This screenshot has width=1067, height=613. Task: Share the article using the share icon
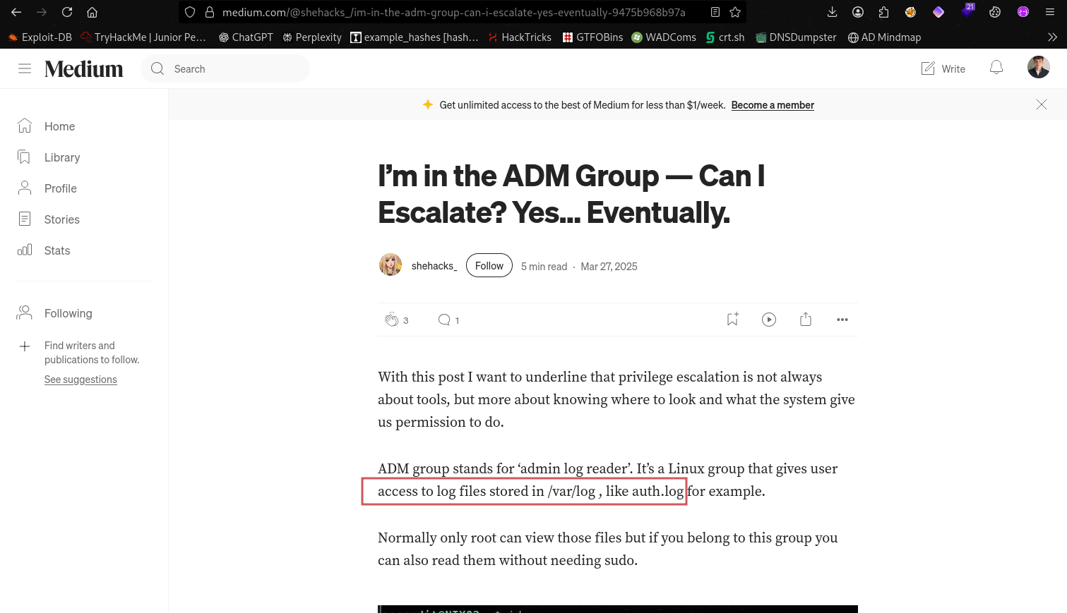806,320
